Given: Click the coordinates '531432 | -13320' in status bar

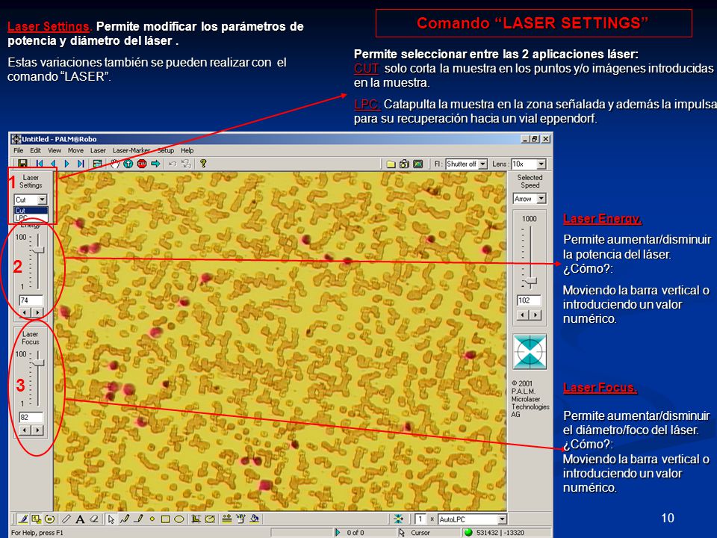Looking at the screenshot, I should (500, 533).
